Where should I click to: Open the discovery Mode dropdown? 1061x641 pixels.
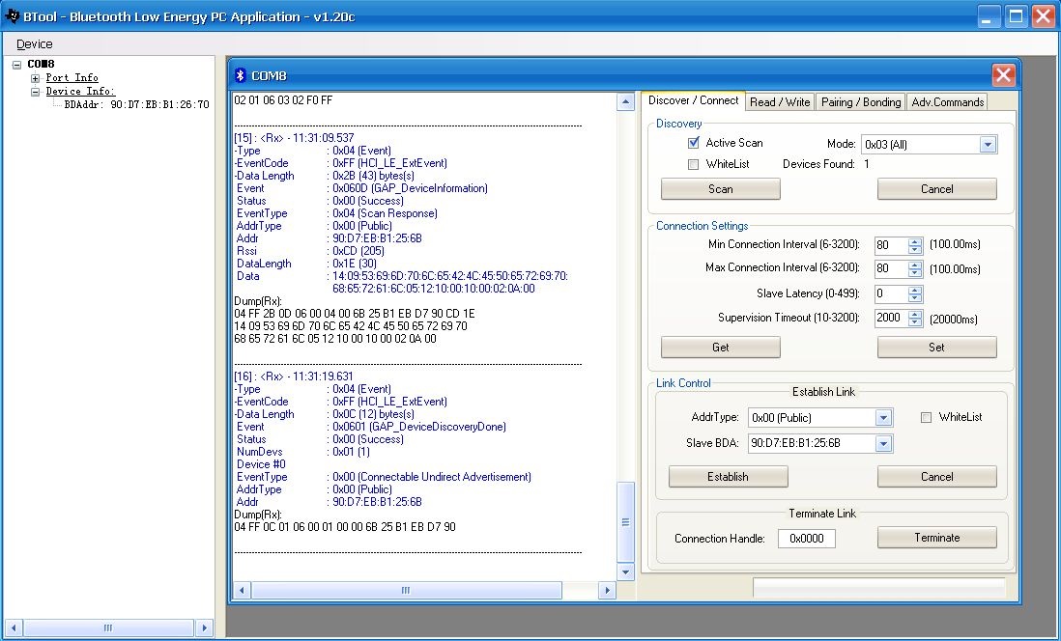(988, 144)
